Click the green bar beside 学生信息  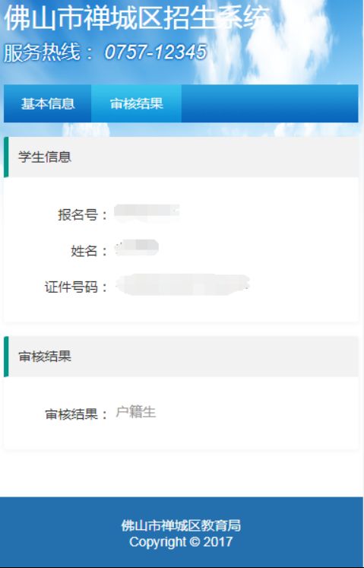[x=6, y=157]
